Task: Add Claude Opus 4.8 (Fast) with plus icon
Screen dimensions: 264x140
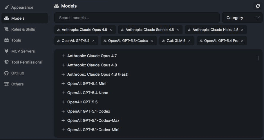Action: tap(63, 74)
